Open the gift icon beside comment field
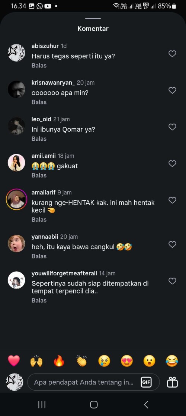The height and width of the screenshot is (416, 186). coord(172,382)
